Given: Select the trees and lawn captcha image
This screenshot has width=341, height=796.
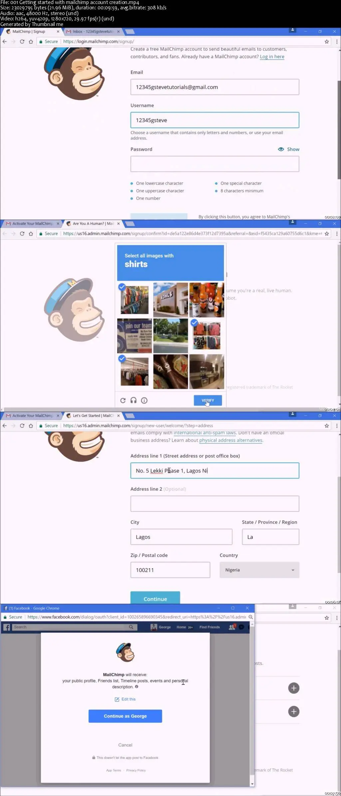Looking at the screenshot, I should pos(170,336).
